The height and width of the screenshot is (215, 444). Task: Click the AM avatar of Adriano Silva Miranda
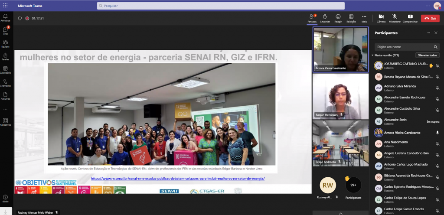point(379,88)
